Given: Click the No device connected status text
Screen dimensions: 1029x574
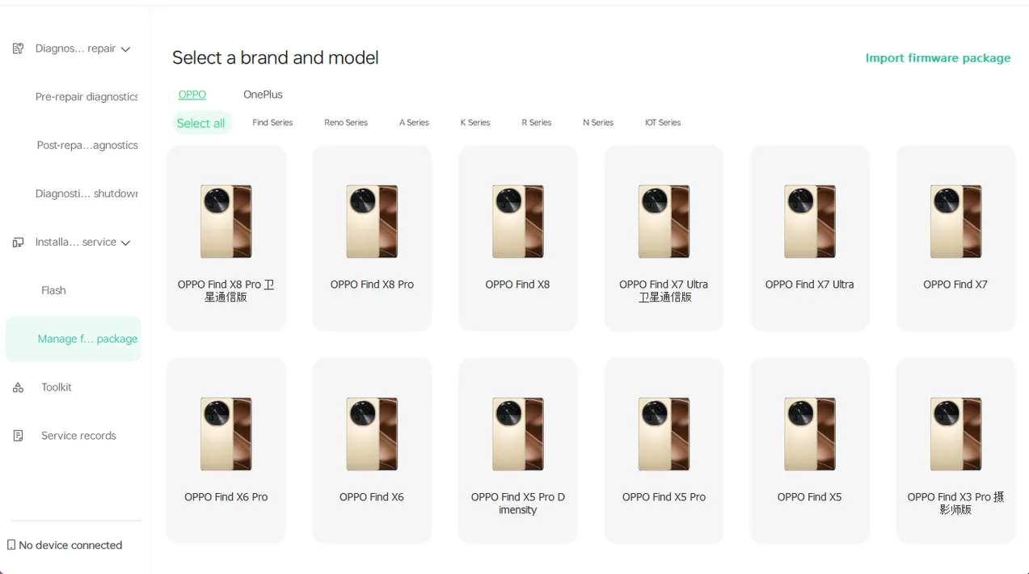Looking at the screenshot, I should pyautogui.click(x=70, y=545).
